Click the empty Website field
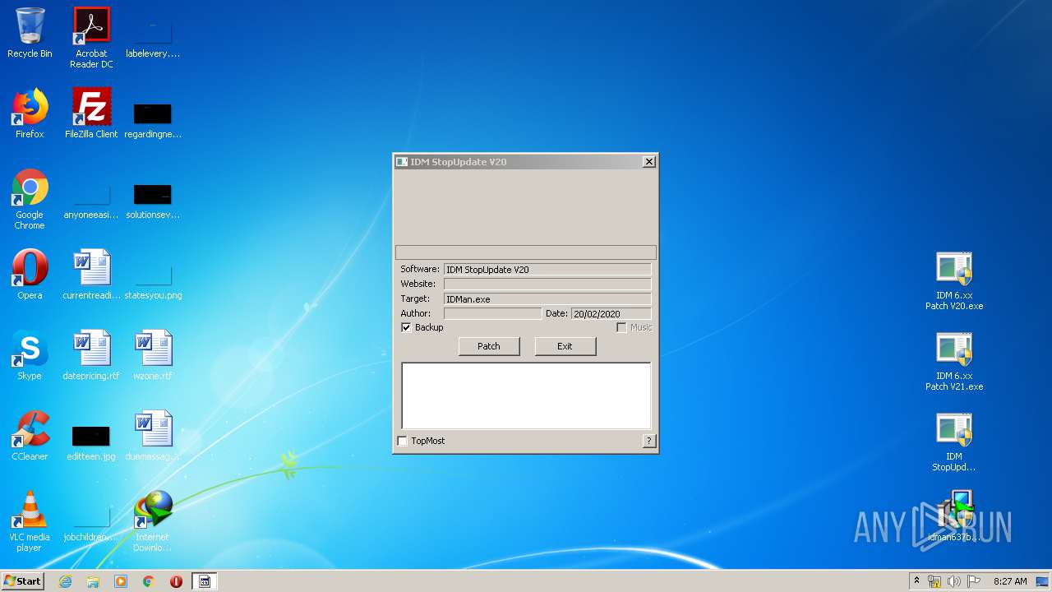 coord(547,284)
